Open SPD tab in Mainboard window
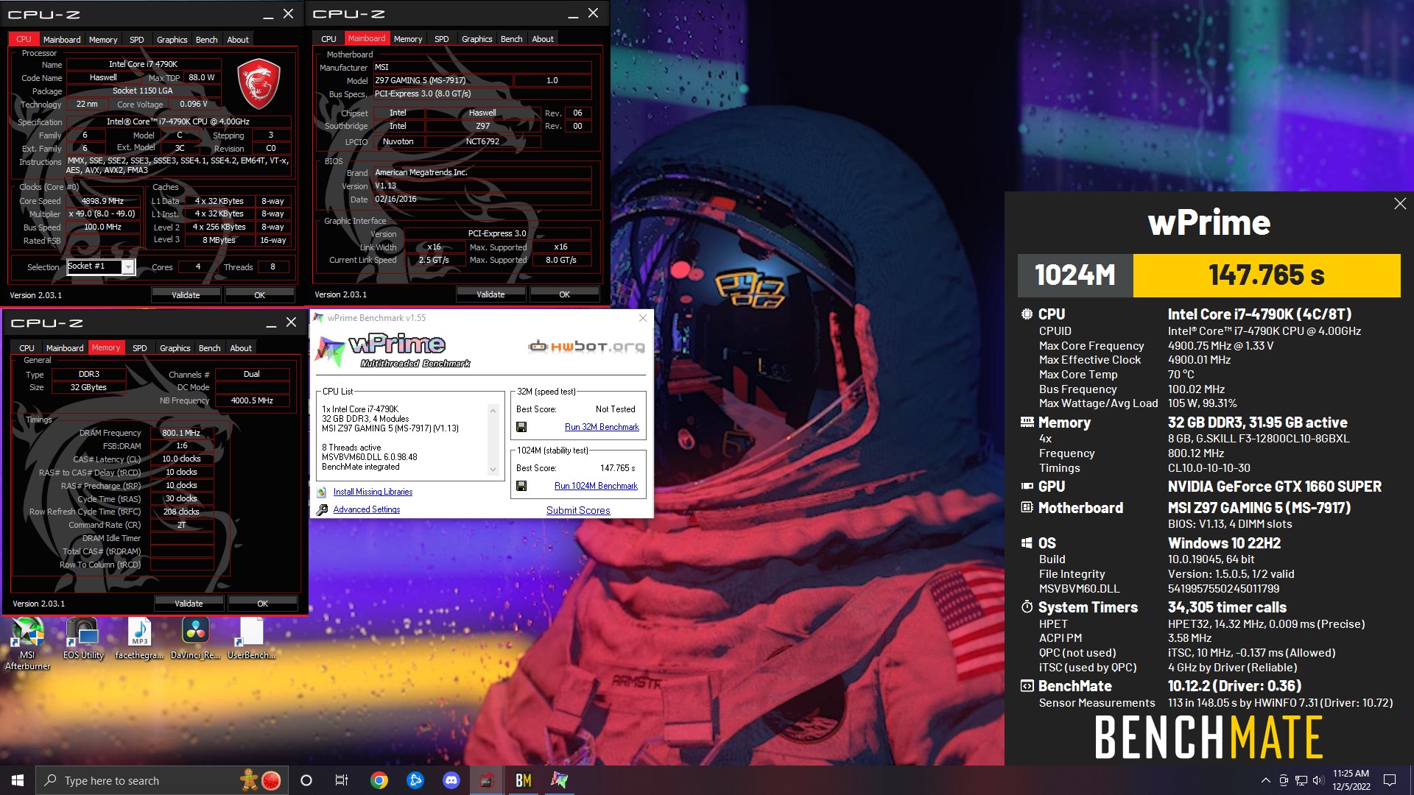Screen dimensions: 1414x795 (x=441, y=39)
